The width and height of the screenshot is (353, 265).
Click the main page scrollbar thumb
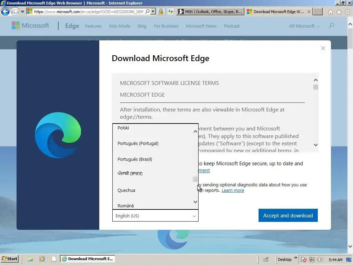click(x=350, y=38)
